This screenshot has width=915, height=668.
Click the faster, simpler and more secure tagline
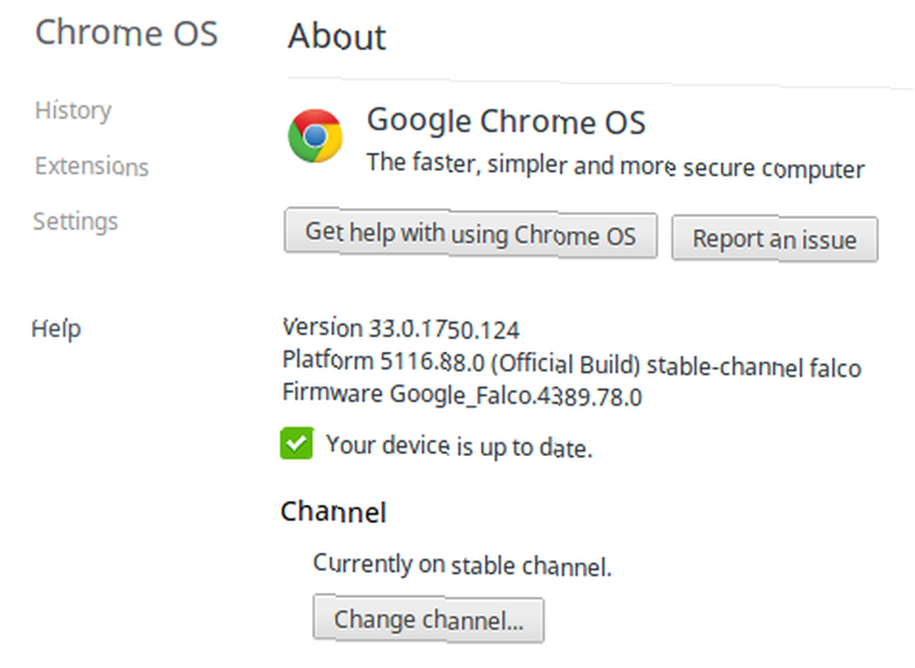pyautogui.click(x=616, y=166)
